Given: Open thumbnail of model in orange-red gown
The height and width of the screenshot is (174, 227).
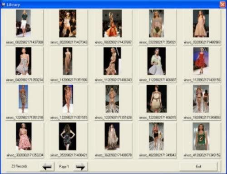Looking at the screenshot, I should click(x=112, y=23).
